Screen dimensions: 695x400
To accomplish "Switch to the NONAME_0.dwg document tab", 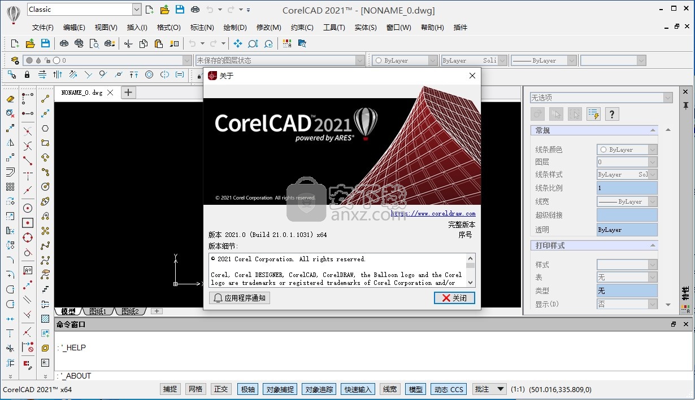I will coord(82,93).
